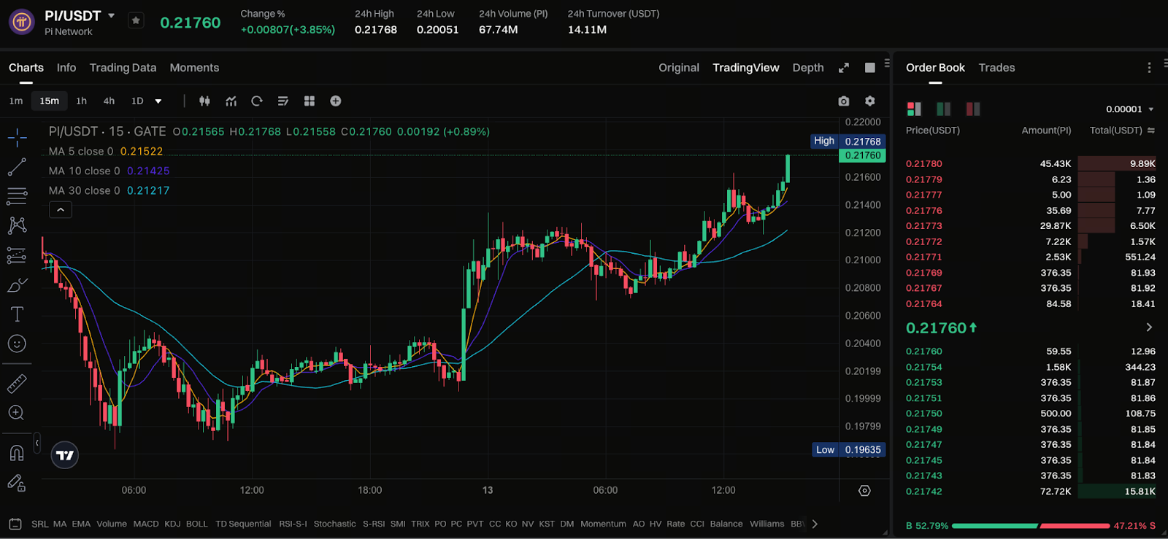The width and height of the screenshot is (1168, 539).
Task: Toggle the Volume indicator
Action: [112, 524]
